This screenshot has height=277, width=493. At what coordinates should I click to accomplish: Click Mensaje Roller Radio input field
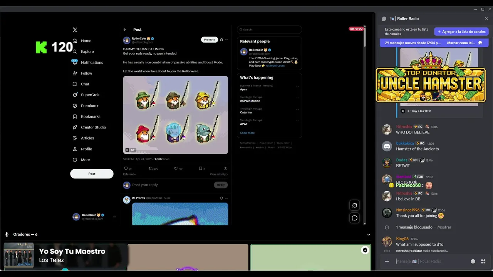tap(431, 262)
